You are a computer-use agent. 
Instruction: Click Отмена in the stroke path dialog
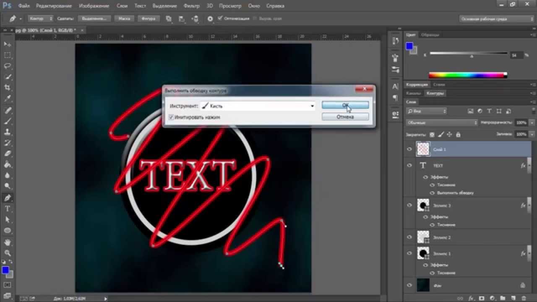click(x=345, y=117)
